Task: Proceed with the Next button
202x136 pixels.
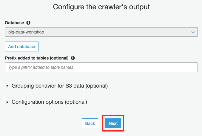Action: point(113,123)
